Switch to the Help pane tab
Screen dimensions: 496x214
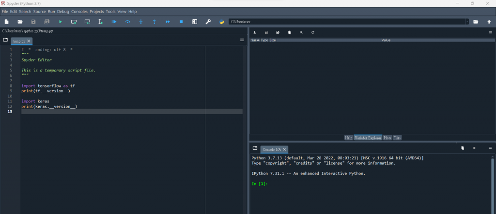349,138
